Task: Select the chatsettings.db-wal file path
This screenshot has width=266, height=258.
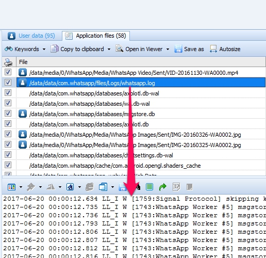Action: point(101,155)
